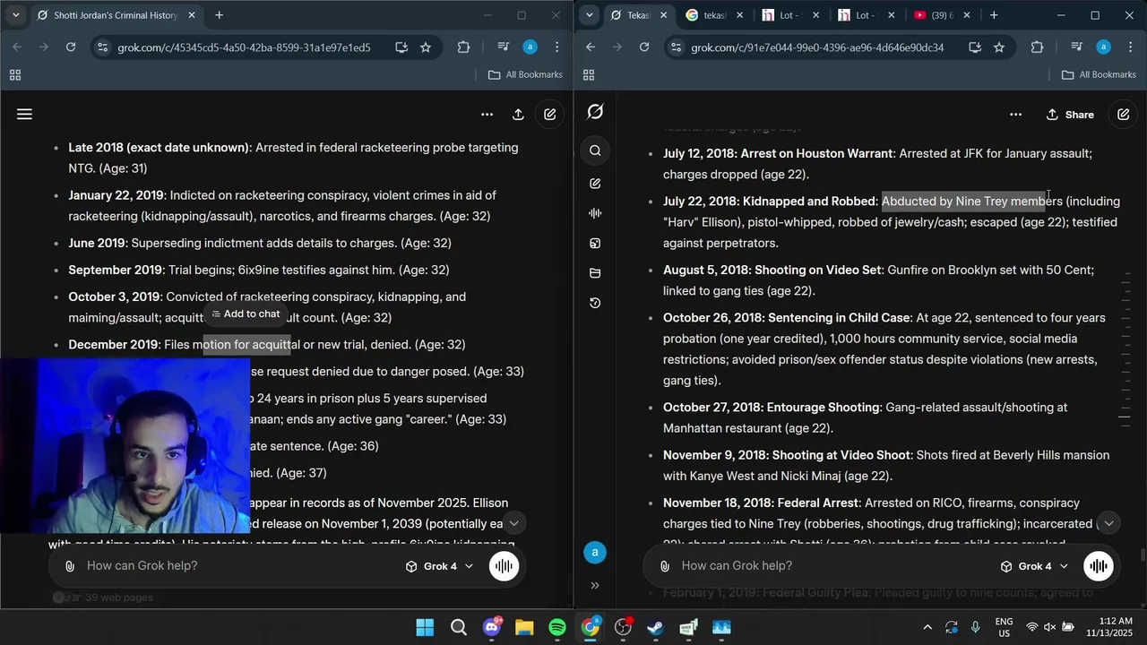Open search in right Grok sidebar
The width and height of the screenshot is (1147, 645).
pos(595,150)
